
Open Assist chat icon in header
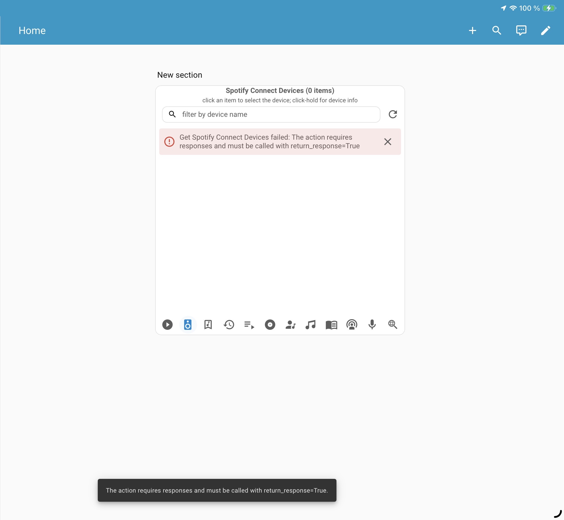(521, 30)
